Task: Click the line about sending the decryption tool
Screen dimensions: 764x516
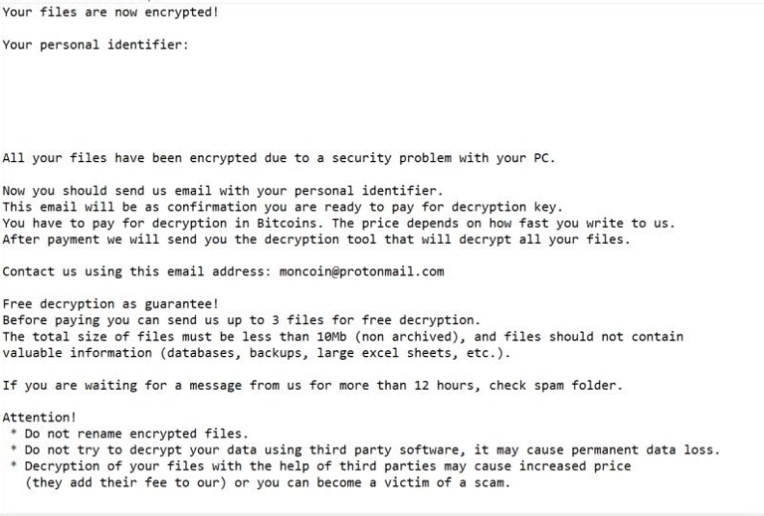Action: [x=315, y=239]
